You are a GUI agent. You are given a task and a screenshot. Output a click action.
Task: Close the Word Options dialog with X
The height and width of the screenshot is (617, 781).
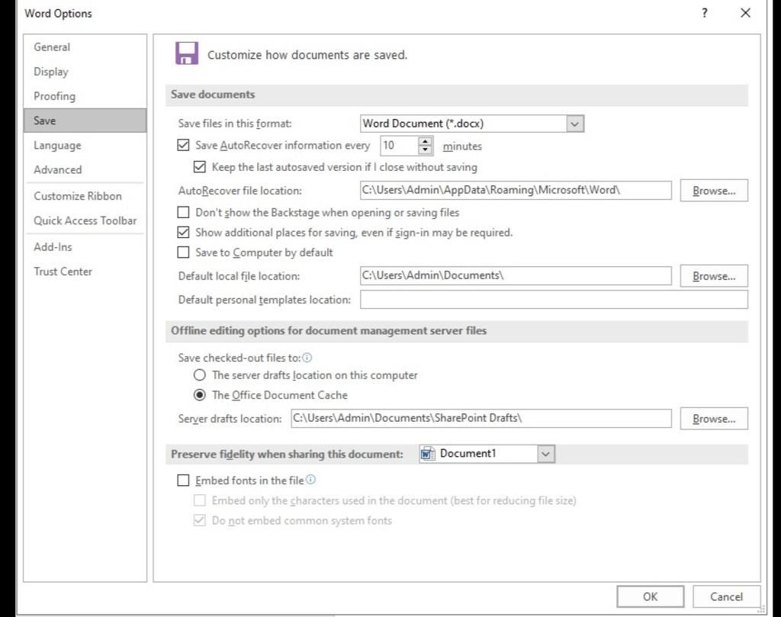point(745,13)
